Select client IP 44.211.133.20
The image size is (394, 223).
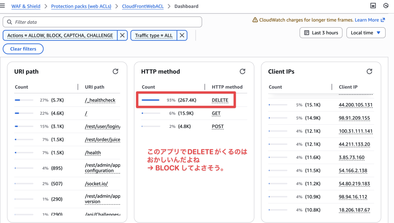click(354, 144)
